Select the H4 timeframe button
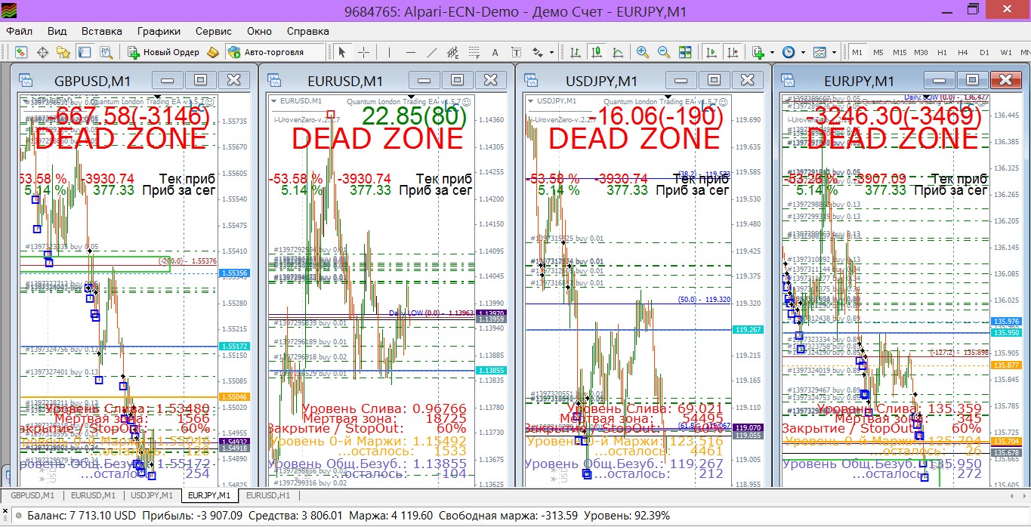Viewport: 1031px width, 527px height. [x=963, y=52]
